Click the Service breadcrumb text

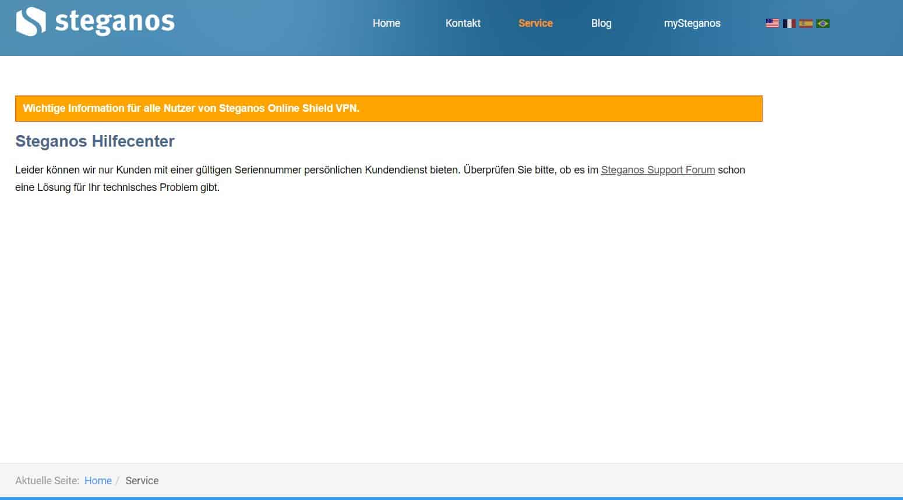click(142, 481)
